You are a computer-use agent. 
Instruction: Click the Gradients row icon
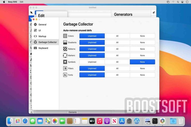(x=65, y=42)
